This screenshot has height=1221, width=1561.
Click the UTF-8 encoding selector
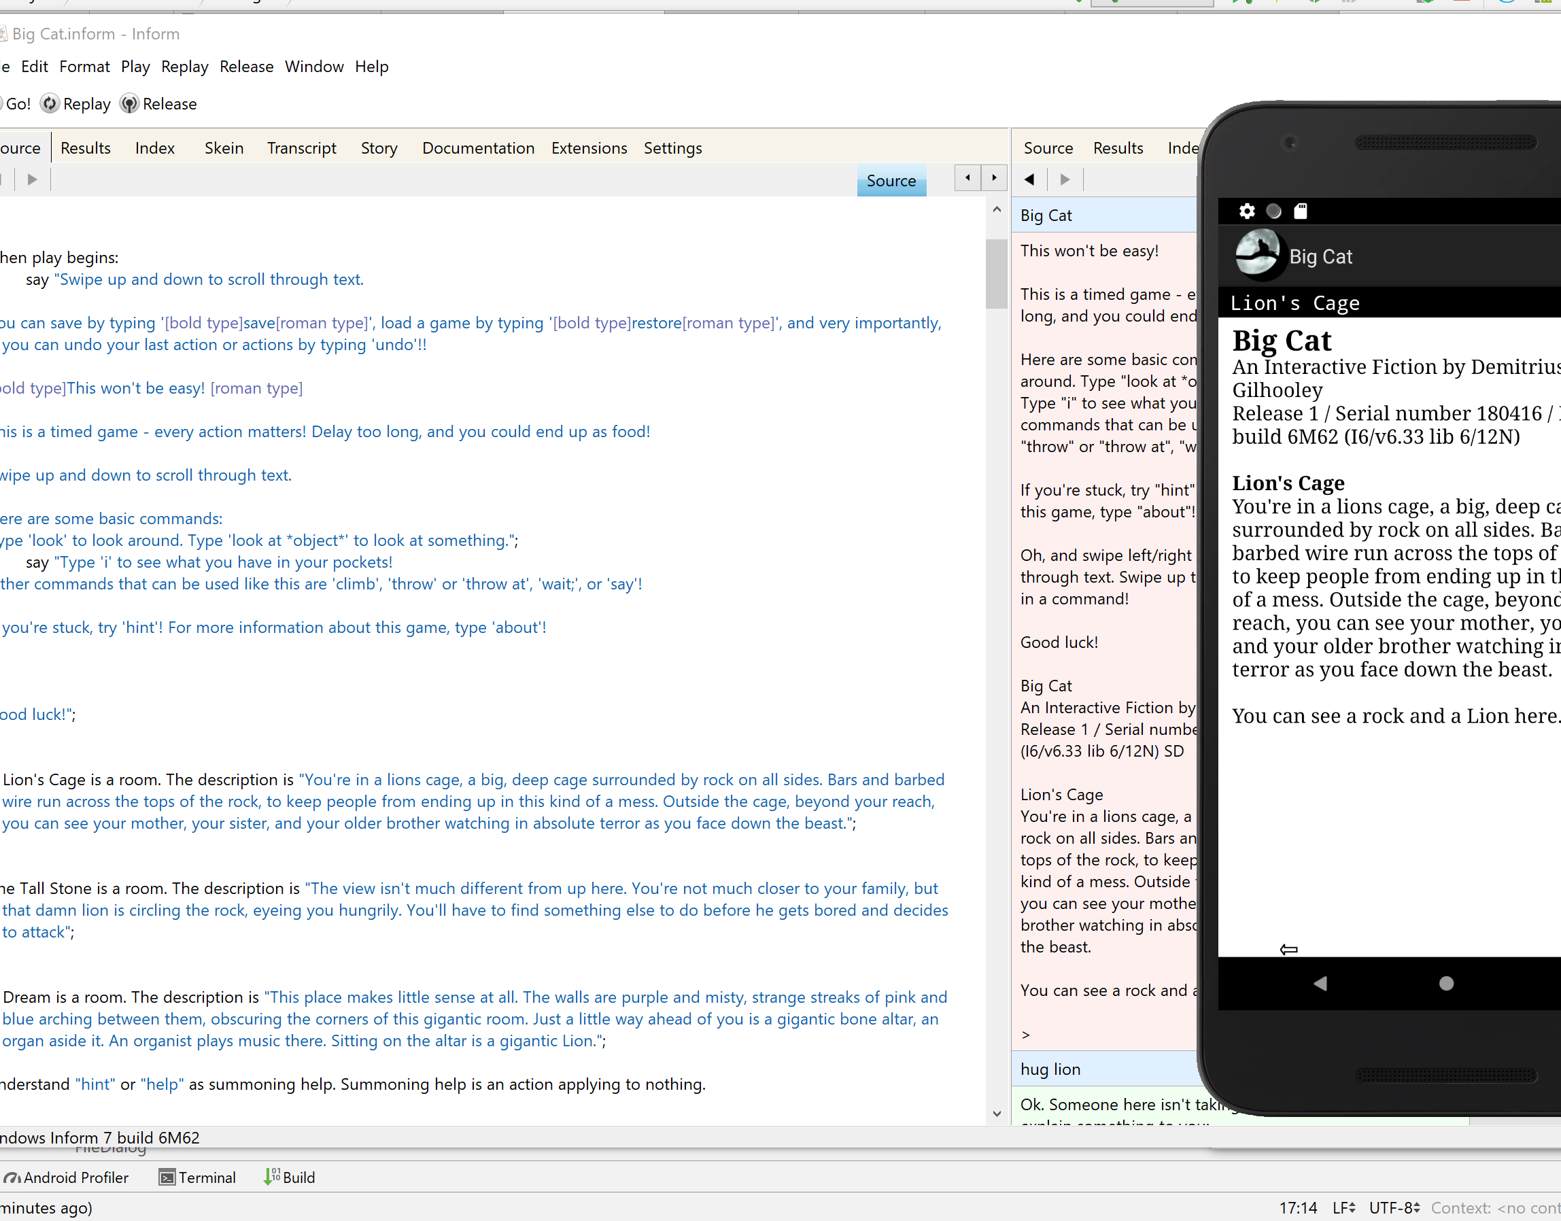pos(1394,1208)
